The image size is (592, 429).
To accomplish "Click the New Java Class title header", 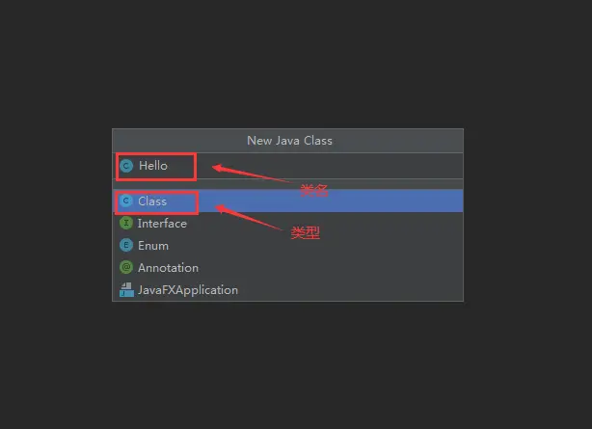I will click(289, 141).
